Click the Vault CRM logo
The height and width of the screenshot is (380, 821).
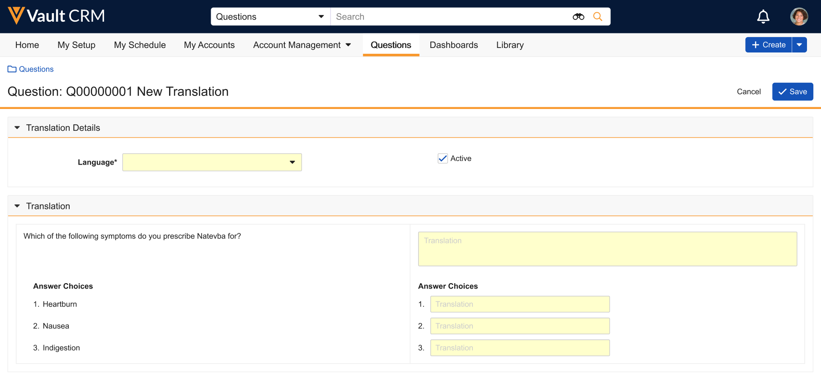[x=56, y=16]
